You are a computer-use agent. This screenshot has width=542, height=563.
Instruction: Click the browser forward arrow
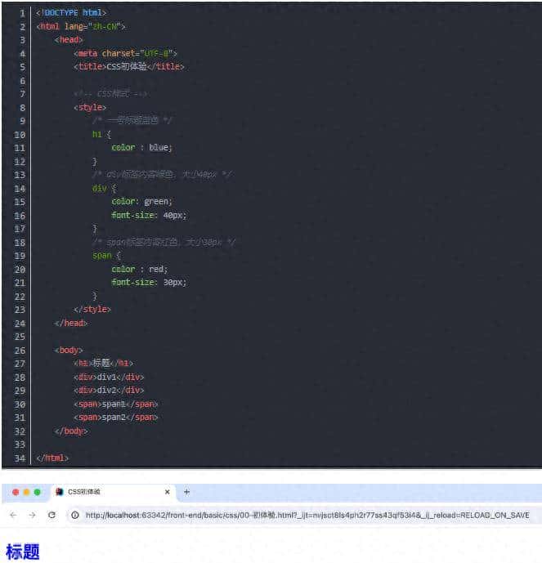coord(33,515)
